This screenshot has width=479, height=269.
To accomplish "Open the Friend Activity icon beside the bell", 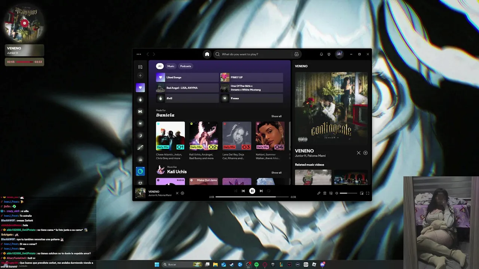I will click(329, 54).
